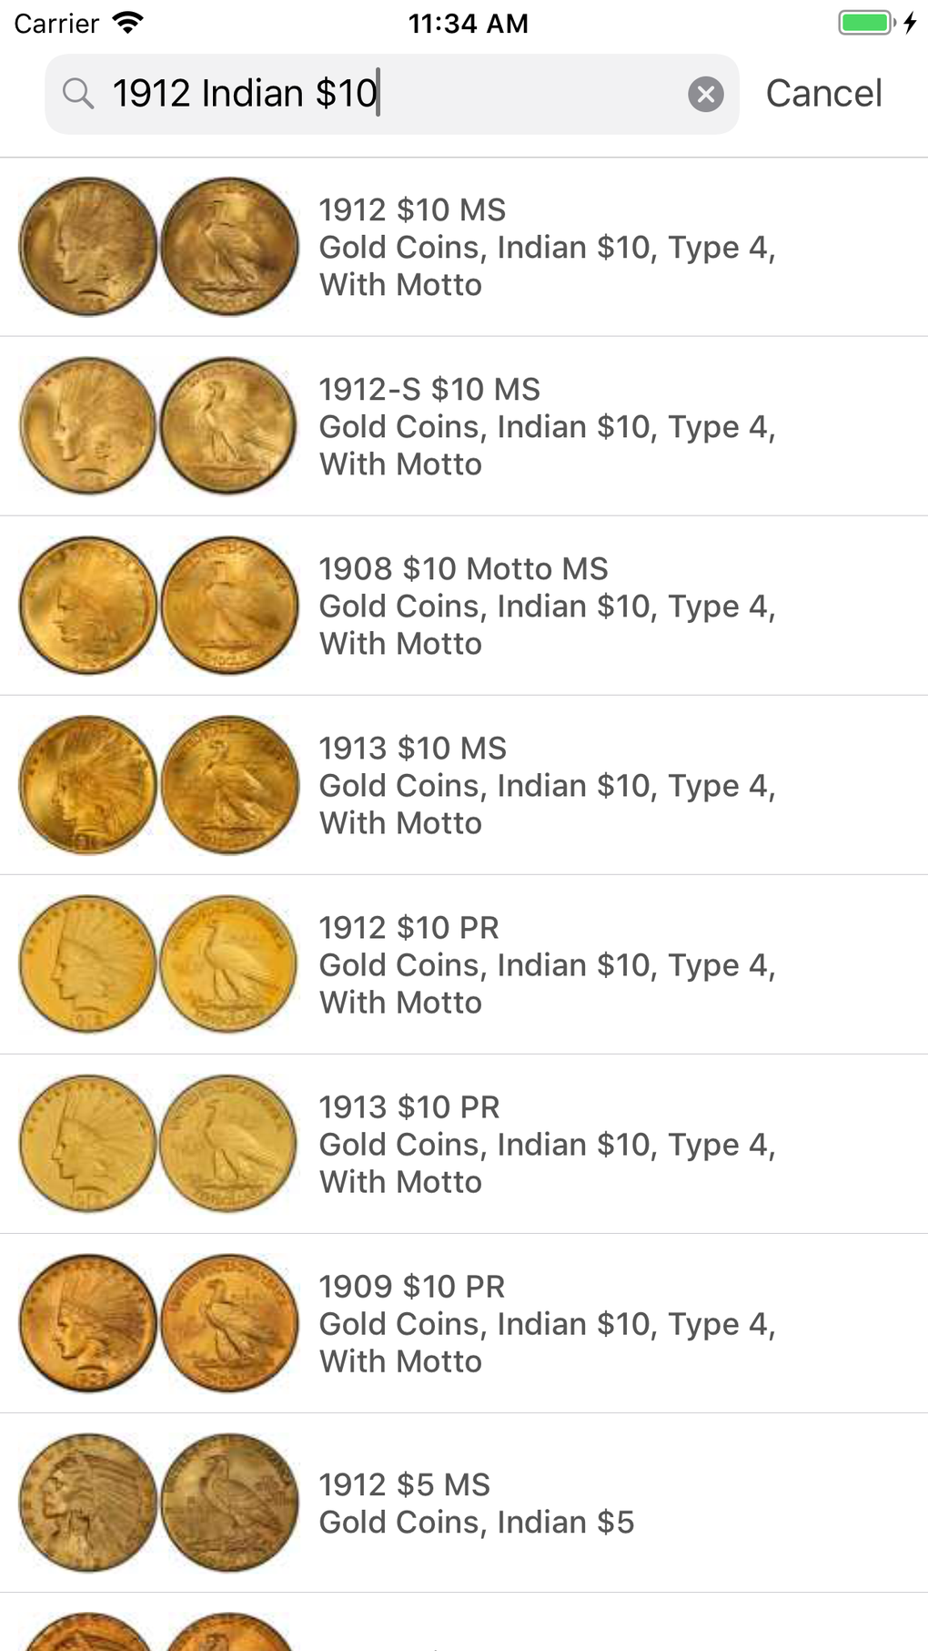Tap the 1912 $10 MS reverse eagle image

coord(229,247)
